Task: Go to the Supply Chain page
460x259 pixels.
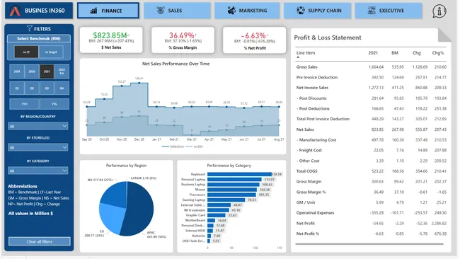Action: click(x=318, y=11)
